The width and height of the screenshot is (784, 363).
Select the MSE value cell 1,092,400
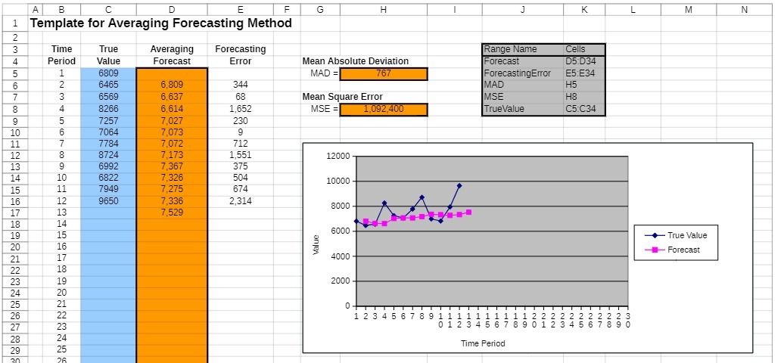point(384,109)
